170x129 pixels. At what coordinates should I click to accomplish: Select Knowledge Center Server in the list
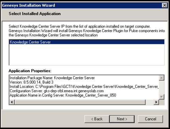[87, 42]
